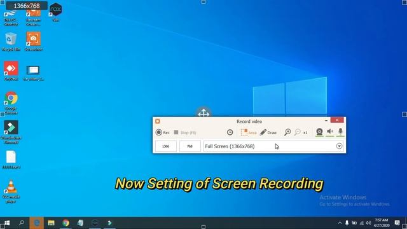Toggle the webcam recording icon
Viewport: 407px width, 229px height.
pyautogui.click(x=319, y=132)
